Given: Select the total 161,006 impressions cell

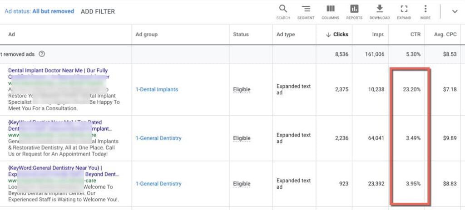Looking at the screenshot, I should (x=375, y=54).
